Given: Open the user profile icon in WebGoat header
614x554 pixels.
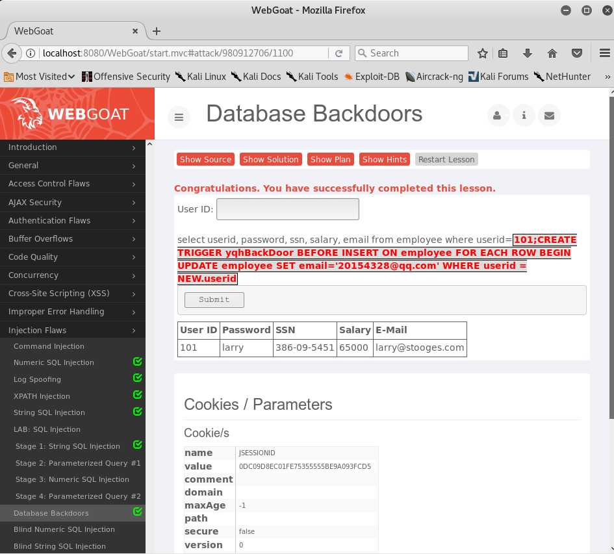Looking at the screenshot, I should (x=497, y=116).
